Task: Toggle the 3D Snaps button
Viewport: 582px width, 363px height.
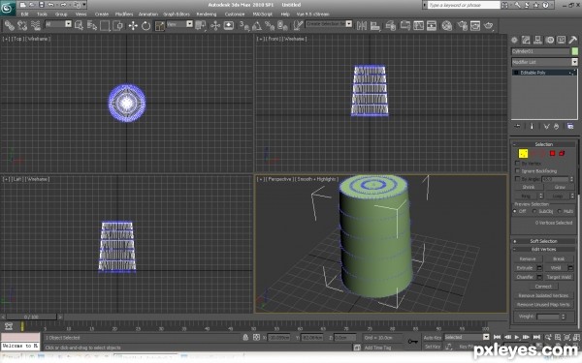Action: click(x=243, y=25)
